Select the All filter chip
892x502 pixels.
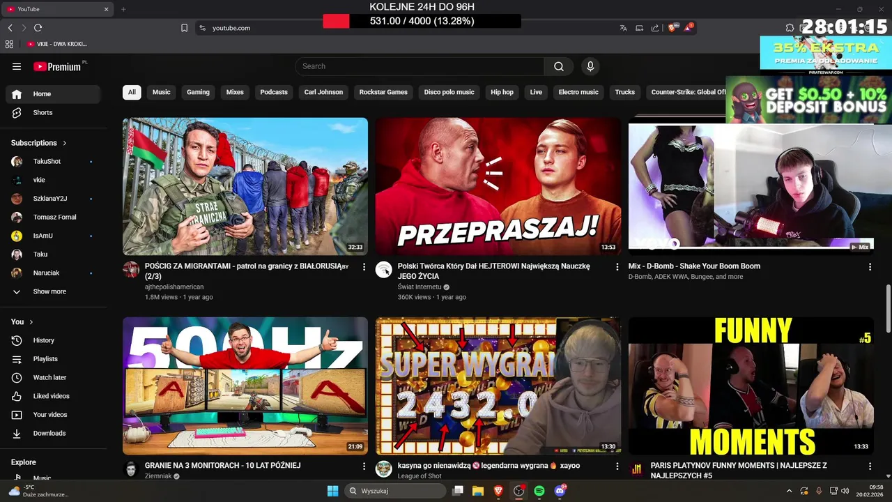(132, 92)
